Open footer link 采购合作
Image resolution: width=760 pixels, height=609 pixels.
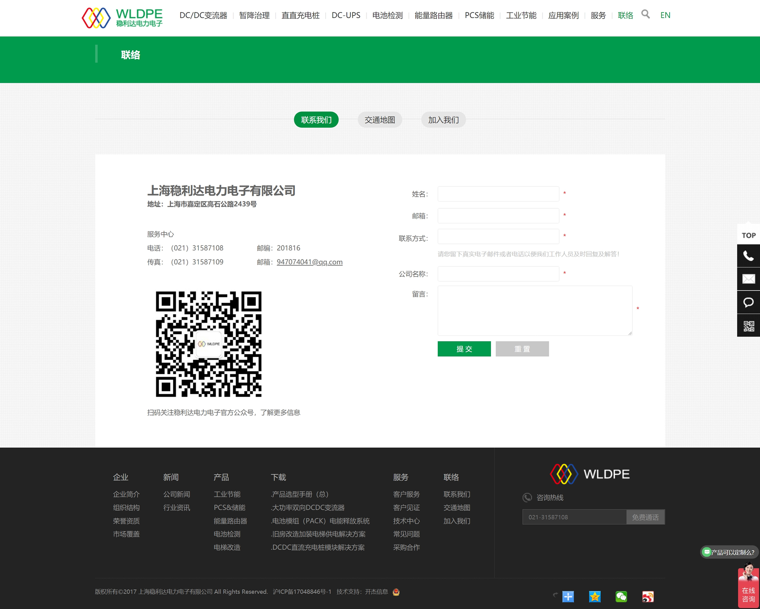tap(406, 547)
